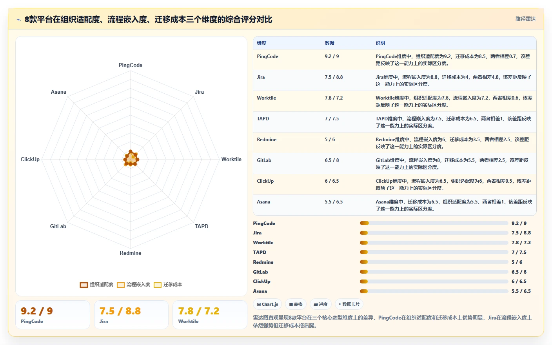Open the 7.8 / 7.2 Worktile summary card
Screen dimensions: 552x345
pos(210,315)
